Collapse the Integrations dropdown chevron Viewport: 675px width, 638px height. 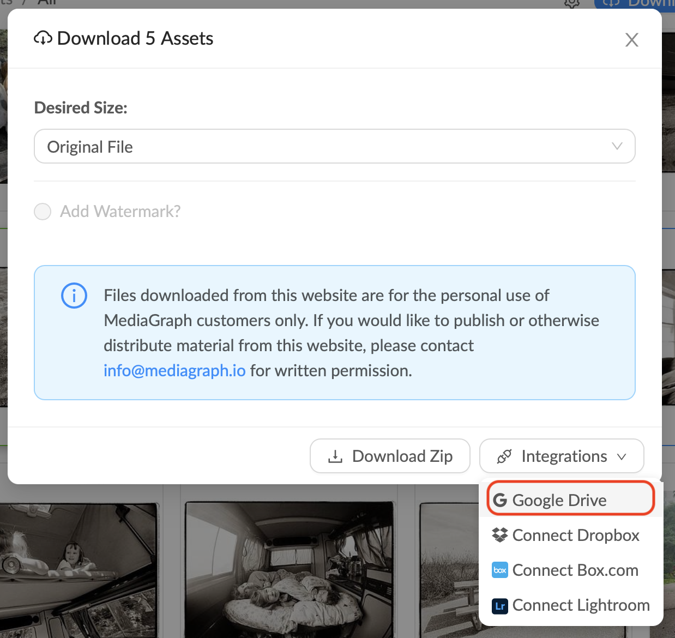622,456
